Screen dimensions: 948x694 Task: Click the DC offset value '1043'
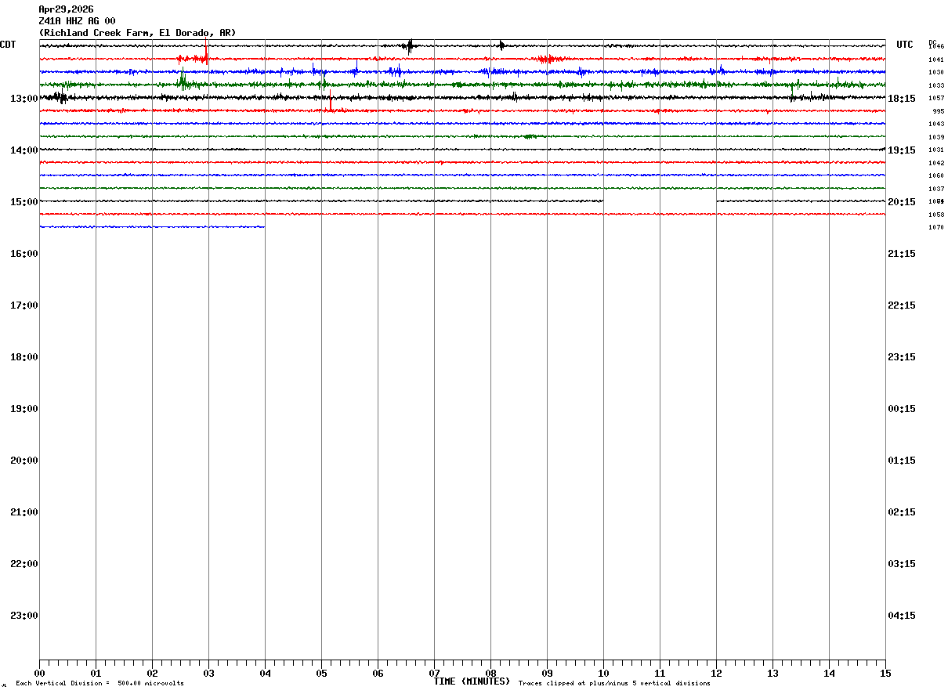tap(936, 124)
